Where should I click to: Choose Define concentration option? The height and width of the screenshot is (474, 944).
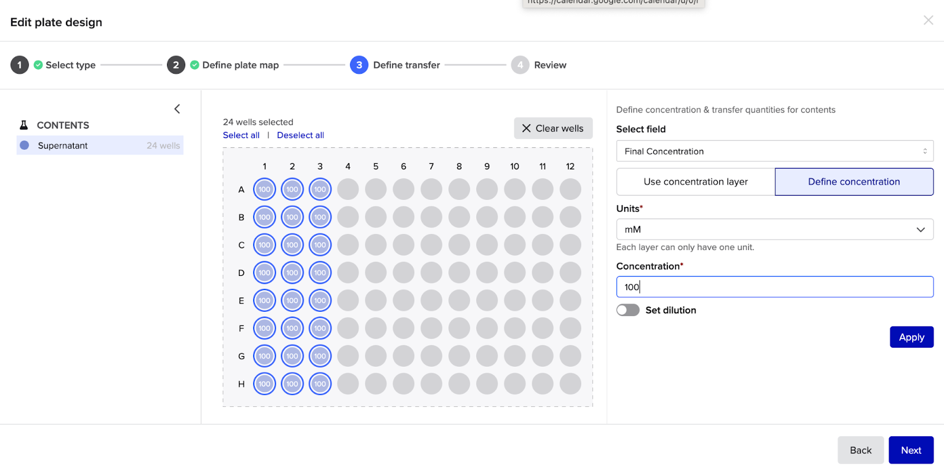click(854, 182)
